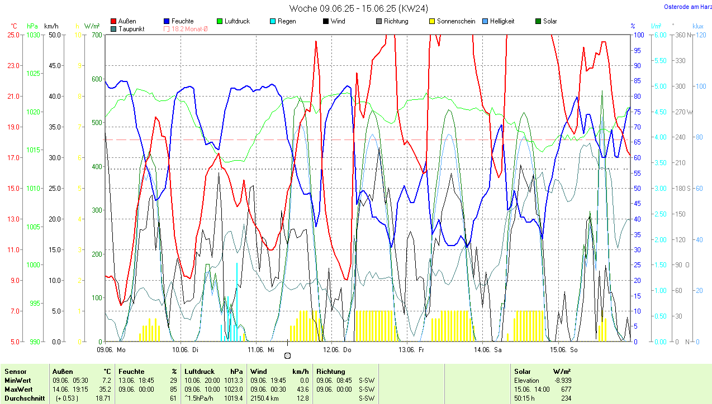Click the gray Richtung legend swatch
This screenshot has height=404, width=712.
tap(379, 21)
